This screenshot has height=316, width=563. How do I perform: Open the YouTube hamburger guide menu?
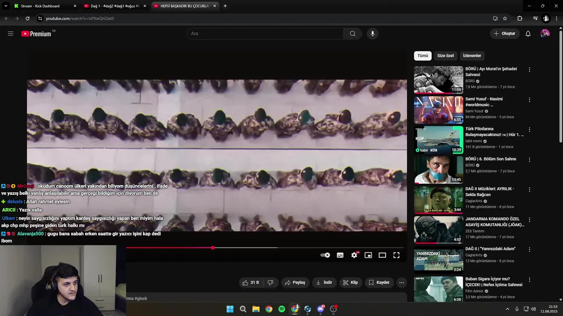[x=11, y=33]
